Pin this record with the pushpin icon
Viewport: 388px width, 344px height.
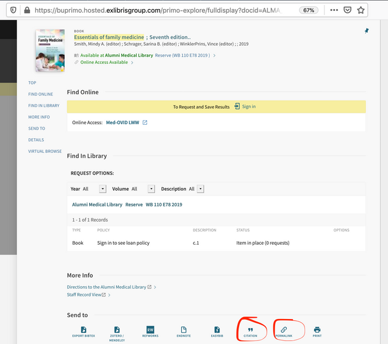[367, 30]
